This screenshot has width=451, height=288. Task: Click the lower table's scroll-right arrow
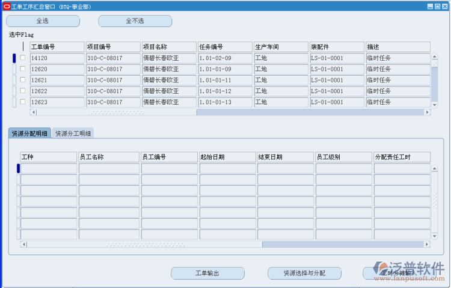(428, 244)
